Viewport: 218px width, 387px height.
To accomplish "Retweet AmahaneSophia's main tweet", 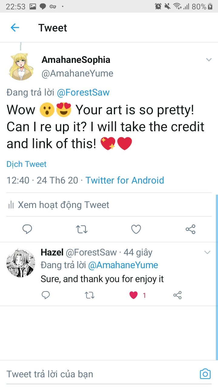I will [x=82, y=229].
